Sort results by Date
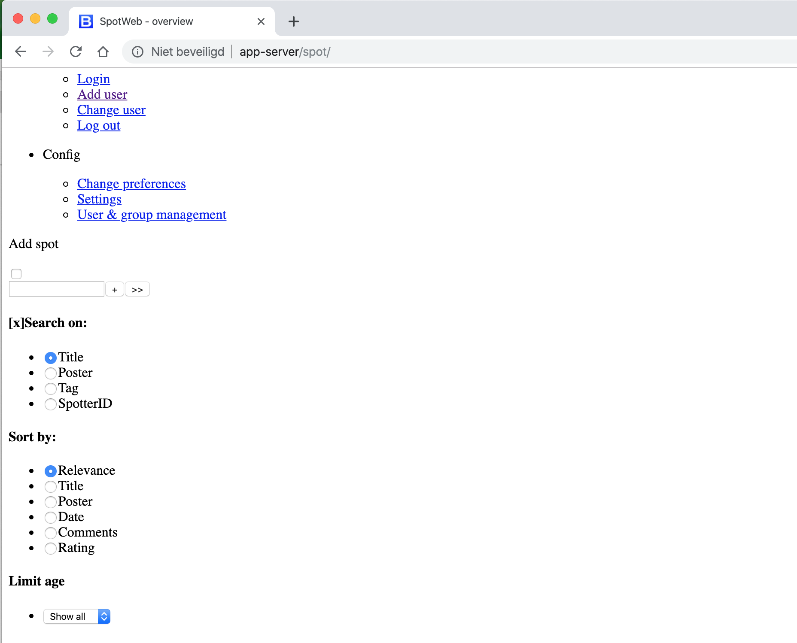Screen dimensions: 797x643 point(50,518)
